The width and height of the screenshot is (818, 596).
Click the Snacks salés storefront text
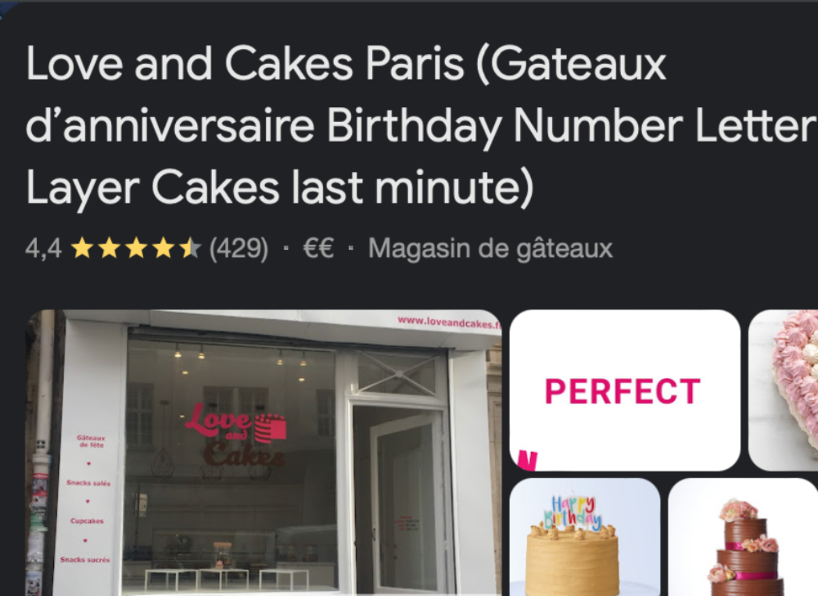[x=88, y=483]
